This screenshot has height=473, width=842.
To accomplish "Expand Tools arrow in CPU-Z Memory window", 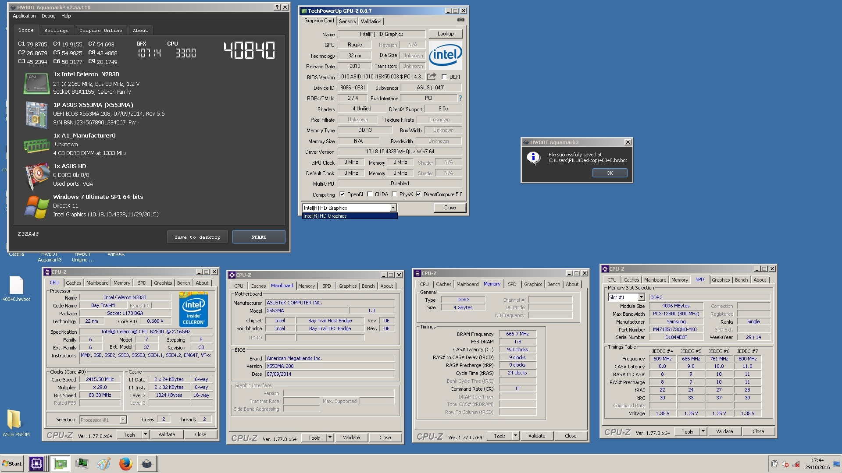I will click(515, 436).
